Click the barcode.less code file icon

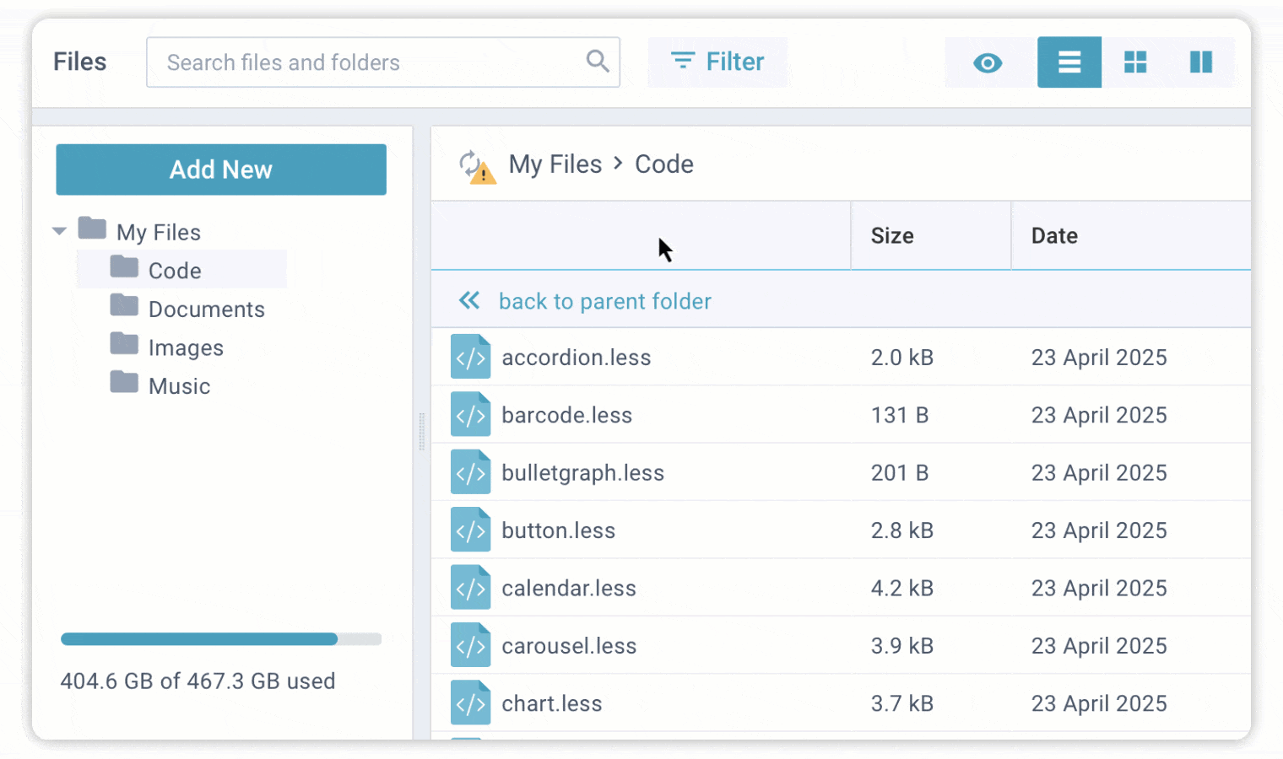(470, 414)
